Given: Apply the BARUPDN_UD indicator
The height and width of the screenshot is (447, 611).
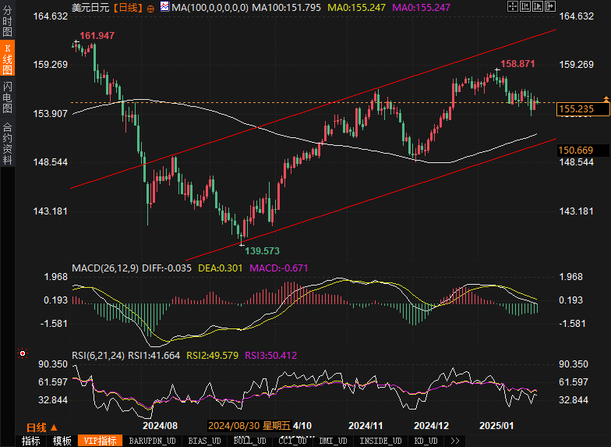Looking at the screenshot, I should 153,441.
